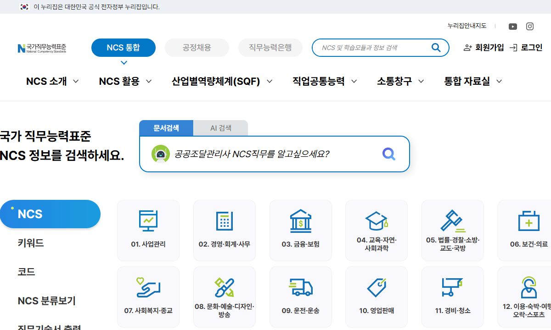
Task: Expand the NCS 소개 menu chevron
Action: pos(76,82)
